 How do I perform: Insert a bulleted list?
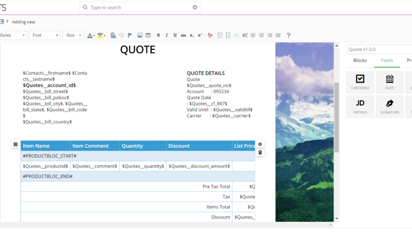[228, 35]
